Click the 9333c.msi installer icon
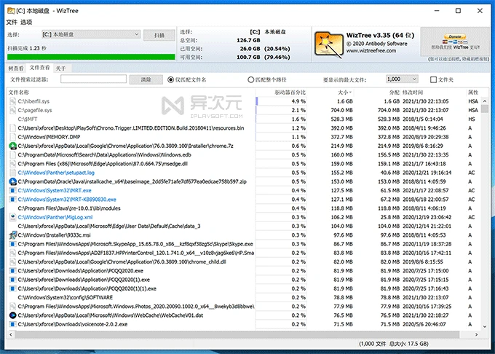The image size is (495, 354). click(x=12, y=235)
